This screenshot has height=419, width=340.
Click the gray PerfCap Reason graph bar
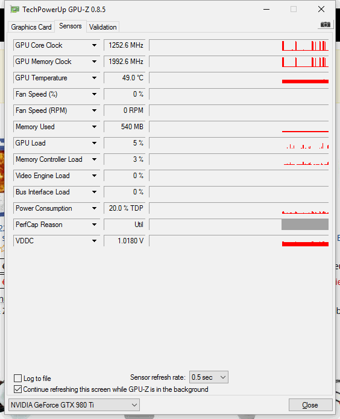pyautogui.click(x=305, y=225)
